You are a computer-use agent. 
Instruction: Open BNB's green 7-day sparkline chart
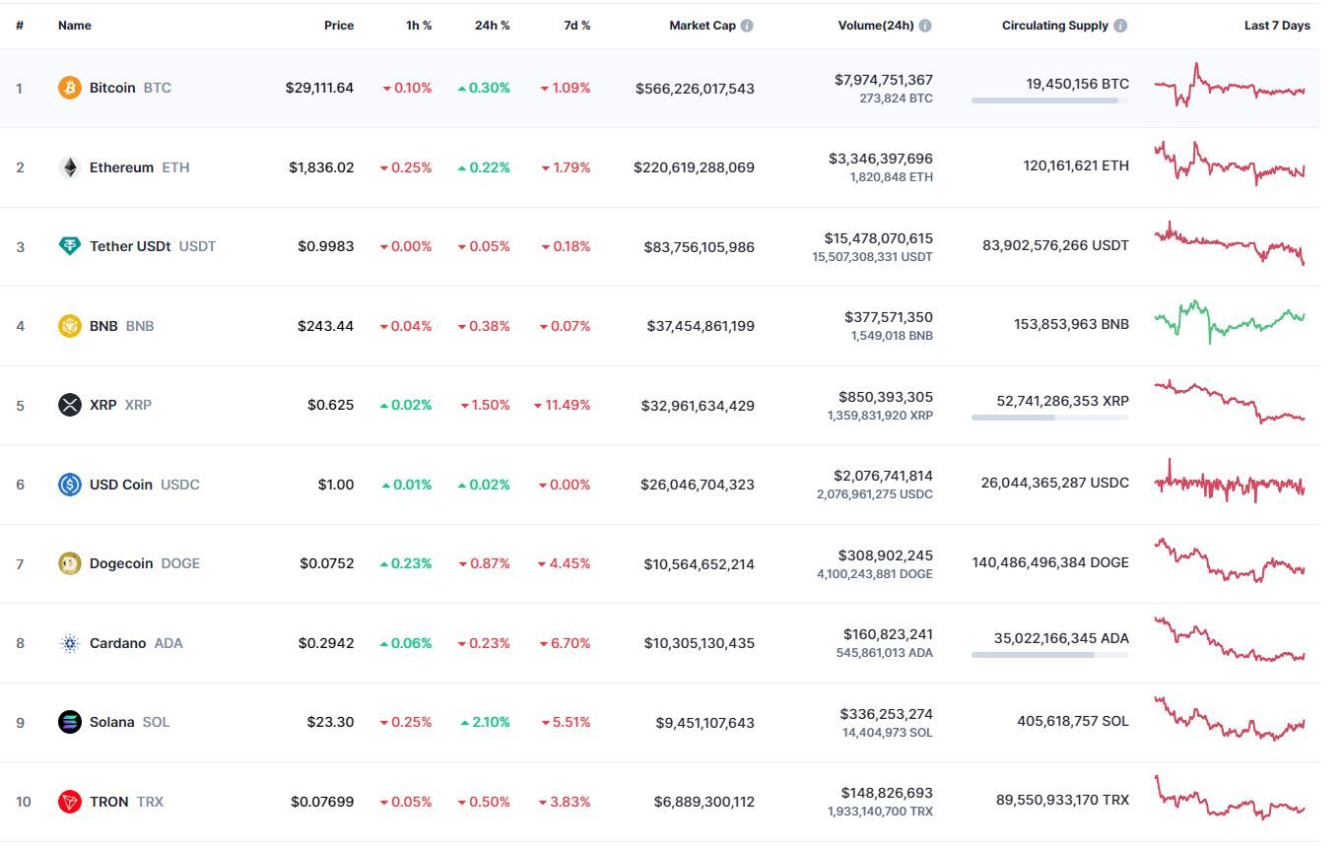(x=1229, y=323)
